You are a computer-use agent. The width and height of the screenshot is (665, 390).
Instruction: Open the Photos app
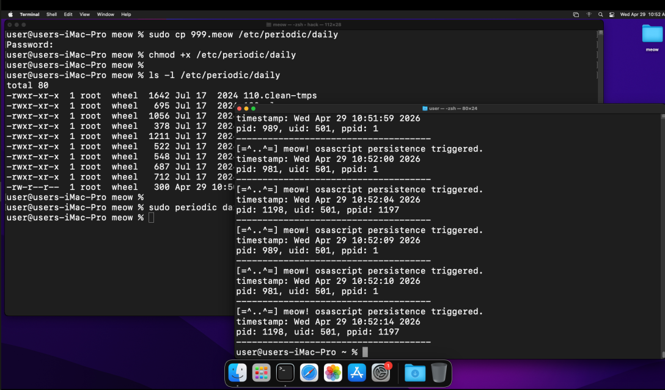point(332,373)
